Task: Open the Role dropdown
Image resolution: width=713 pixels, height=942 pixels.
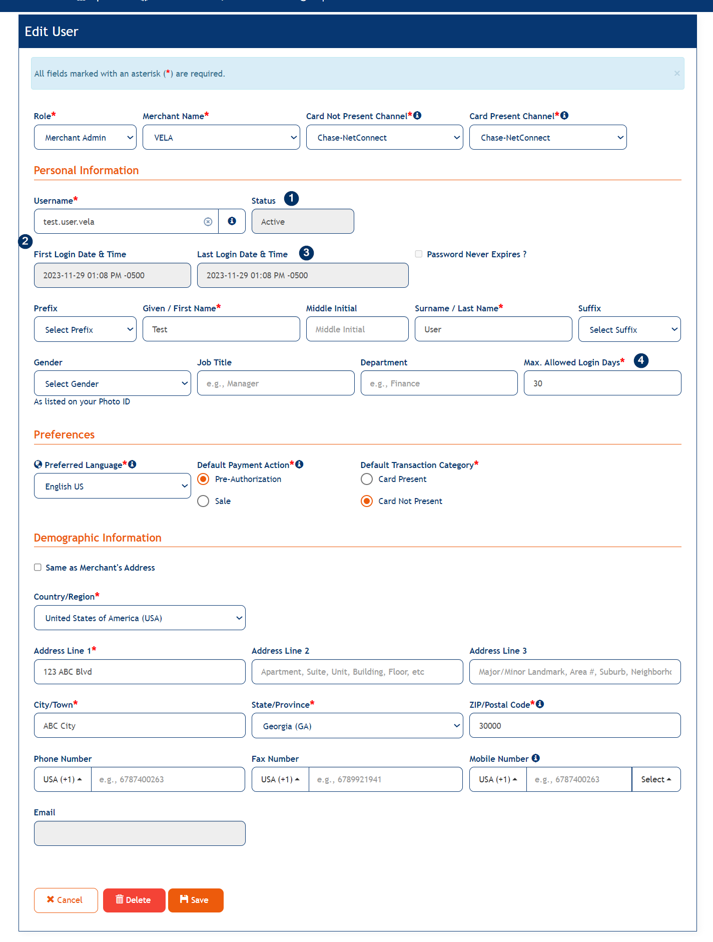Action: (x=85, y=138)
